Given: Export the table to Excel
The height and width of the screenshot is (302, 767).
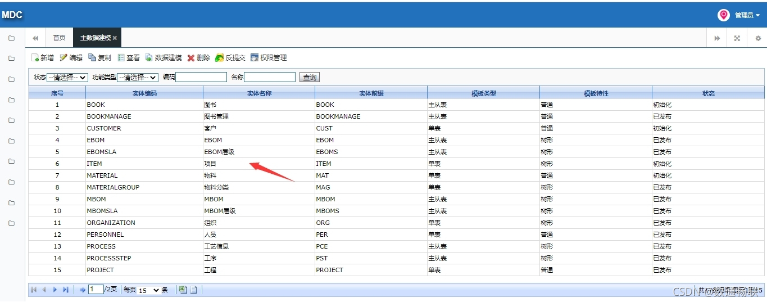Looking at the screenshot, I should tap(183, 290).
